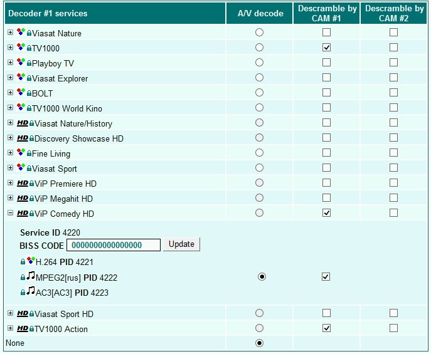Click the HD icon for Discovery Showcase HD
431x354 pixels.
tap(23, 138)
